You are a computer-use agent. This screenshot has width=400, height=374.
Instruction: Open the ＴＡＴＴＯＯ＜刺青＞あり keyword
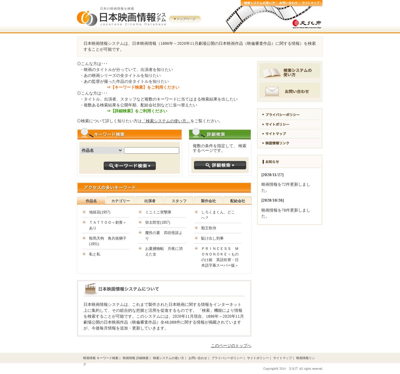pos(108,225)
